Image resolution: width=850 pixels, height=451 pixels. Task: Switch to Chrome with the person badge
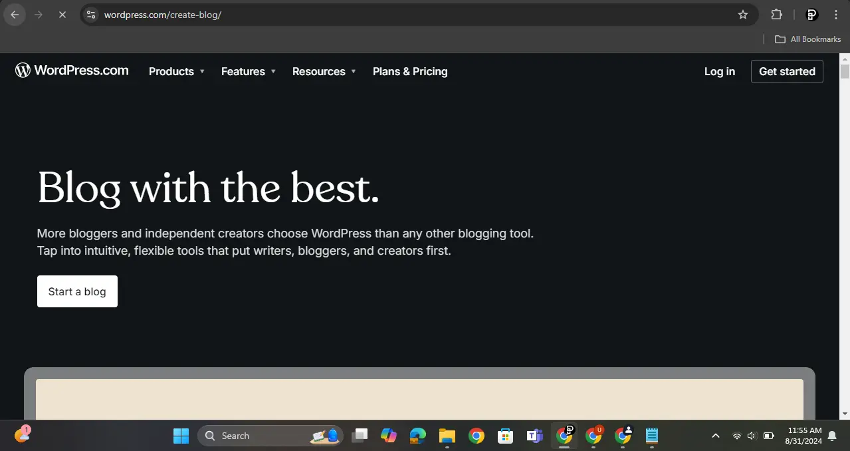pos(623,436)
